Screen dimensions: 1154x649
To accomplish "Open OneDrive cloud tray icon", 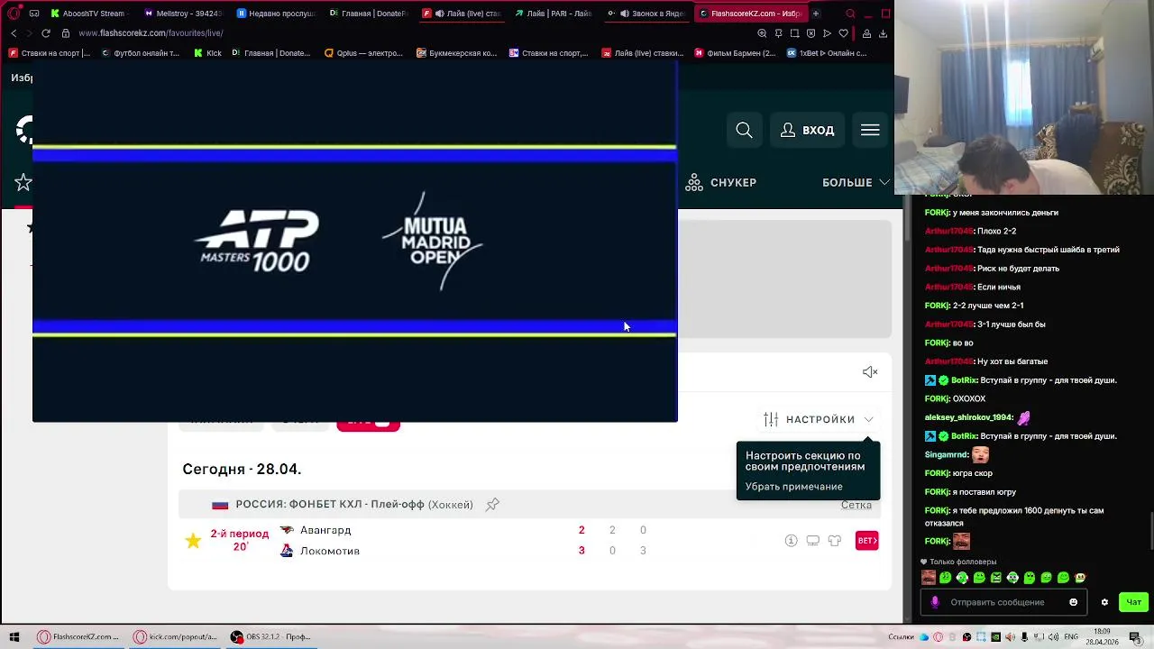I will point(925,637).
